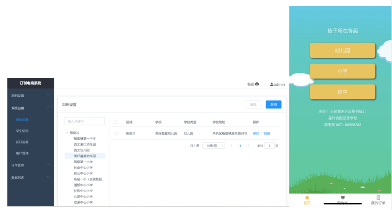Select 瓶窑镇第一中学 in the tree
Image resolution: width=392 pixels, height=210 pixels.
[x=85, y=139]
